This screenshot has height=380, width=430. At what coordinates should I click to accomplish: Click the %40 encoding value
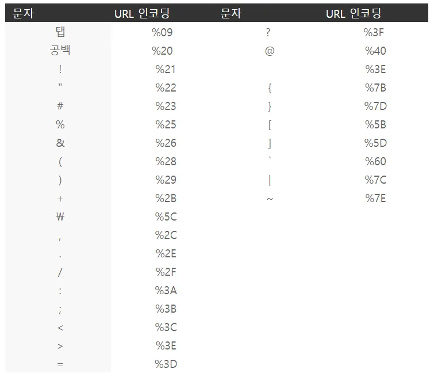375,51
